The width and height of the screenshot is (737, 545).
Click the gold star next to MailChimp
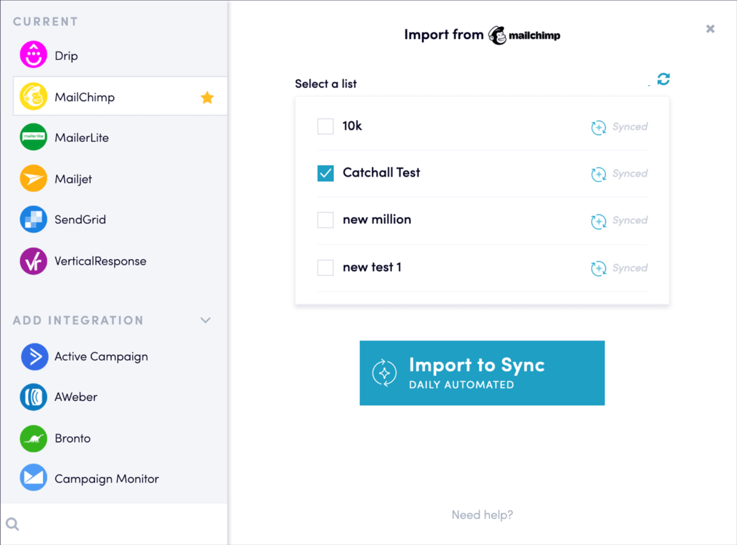pos(207,97)
